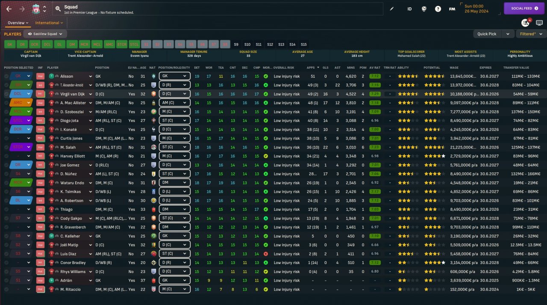This screenshot has height=305, width=547.
Task: Open the staff notifications icon with badge 4
Action: pos(525,23)
